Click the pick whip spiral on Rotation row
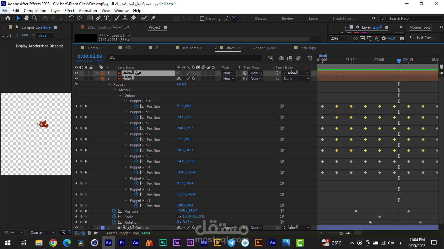This screenshot has width=444, height=249. tap(282, 222)
